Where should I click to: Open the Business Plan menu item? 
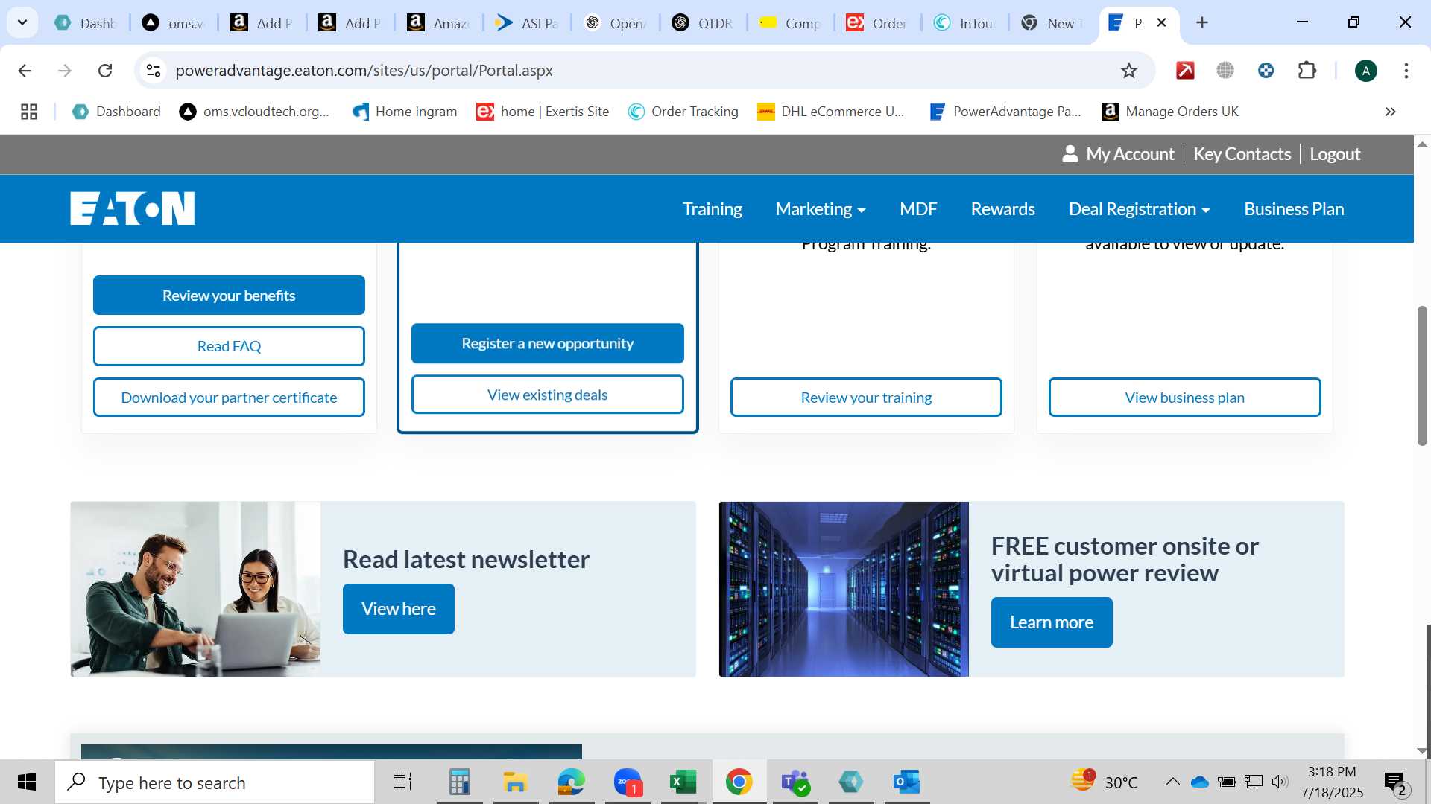1294,209
